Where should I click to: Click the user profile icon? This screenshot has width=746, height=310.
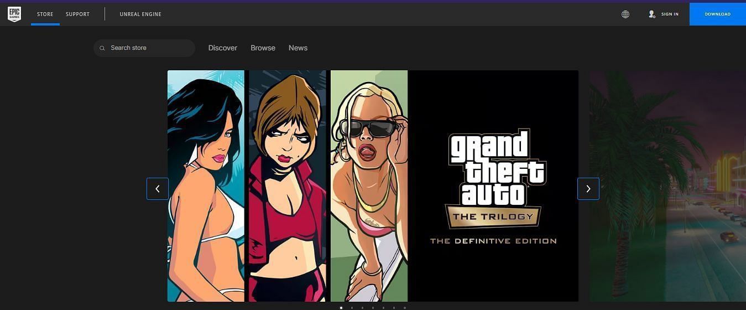(x=652, y=14)
